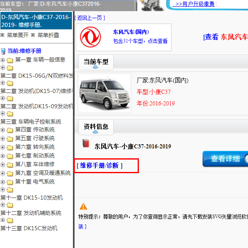Select the 资料信息 tab

pyautogui.click(x=96, y=127)
